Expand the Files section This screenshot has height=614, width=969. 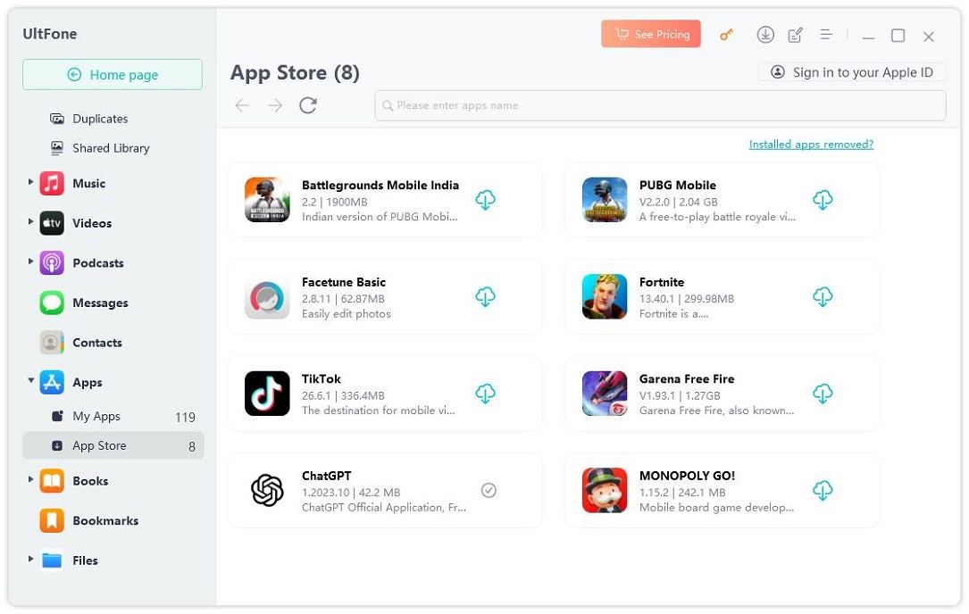tap(30, 560)
